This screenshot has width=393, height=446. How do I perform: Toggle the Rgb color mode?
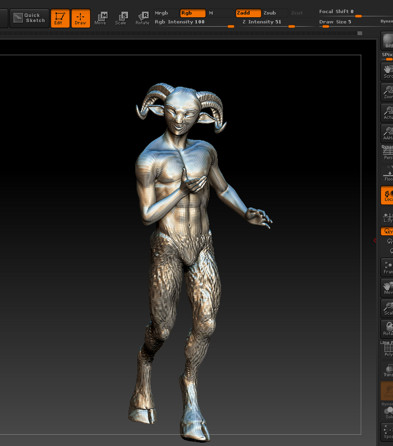[x=193, y=13]
